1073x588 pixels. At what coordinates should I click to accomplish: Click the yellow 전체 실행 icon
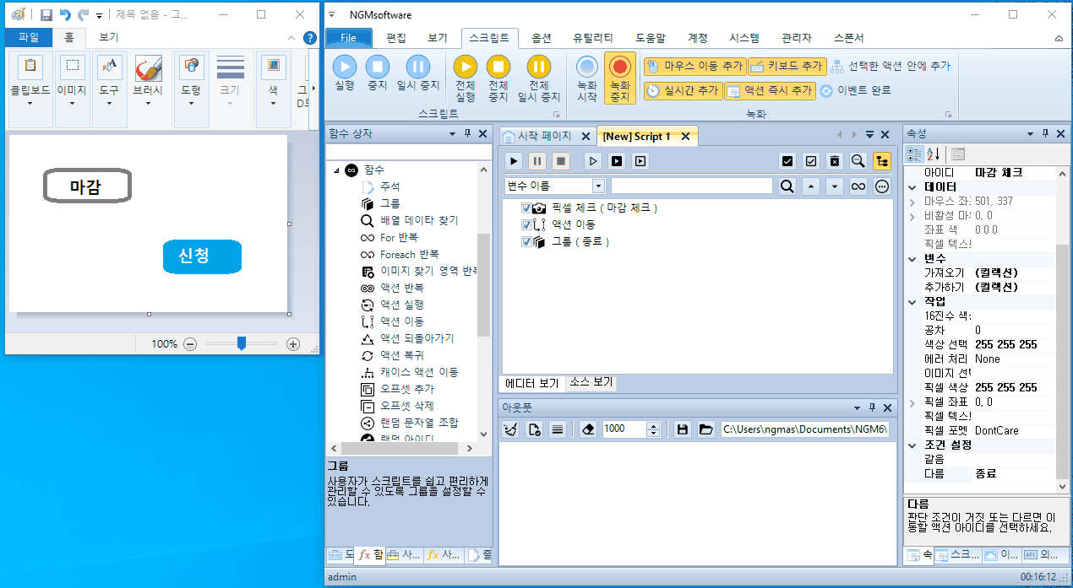point(466,66)
